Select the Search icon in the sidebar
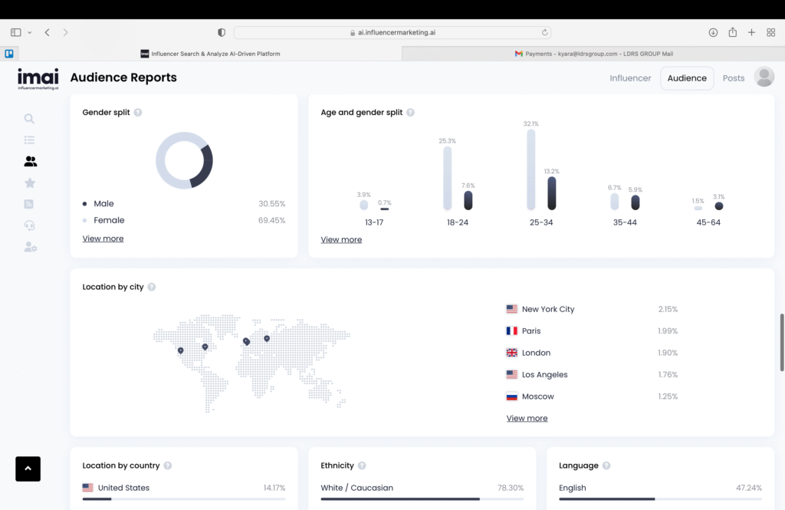The height and width of the screenshot is (510, 785). (x=29, y=119)
